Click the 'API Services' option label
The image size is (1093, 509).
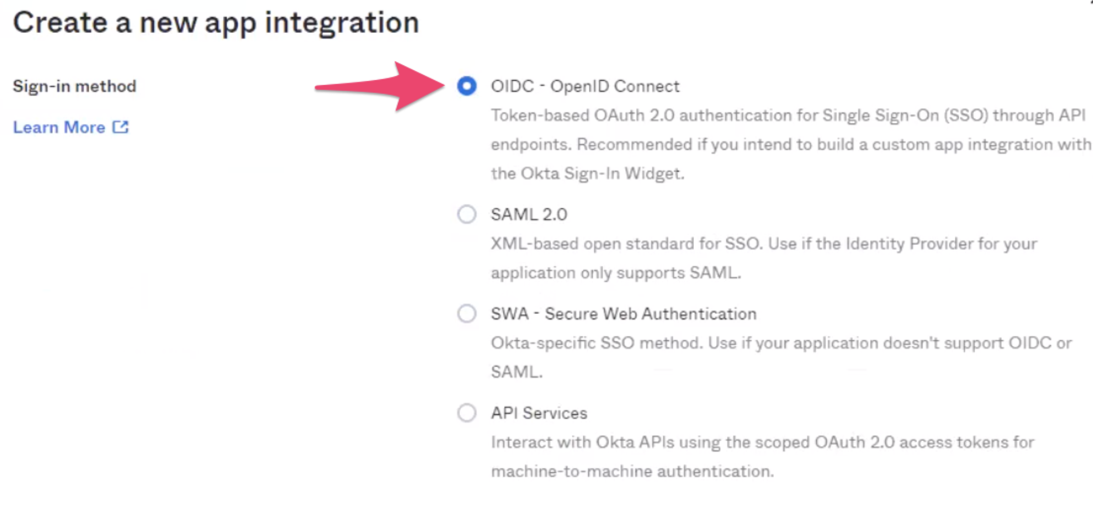click(x=539, y=413)
